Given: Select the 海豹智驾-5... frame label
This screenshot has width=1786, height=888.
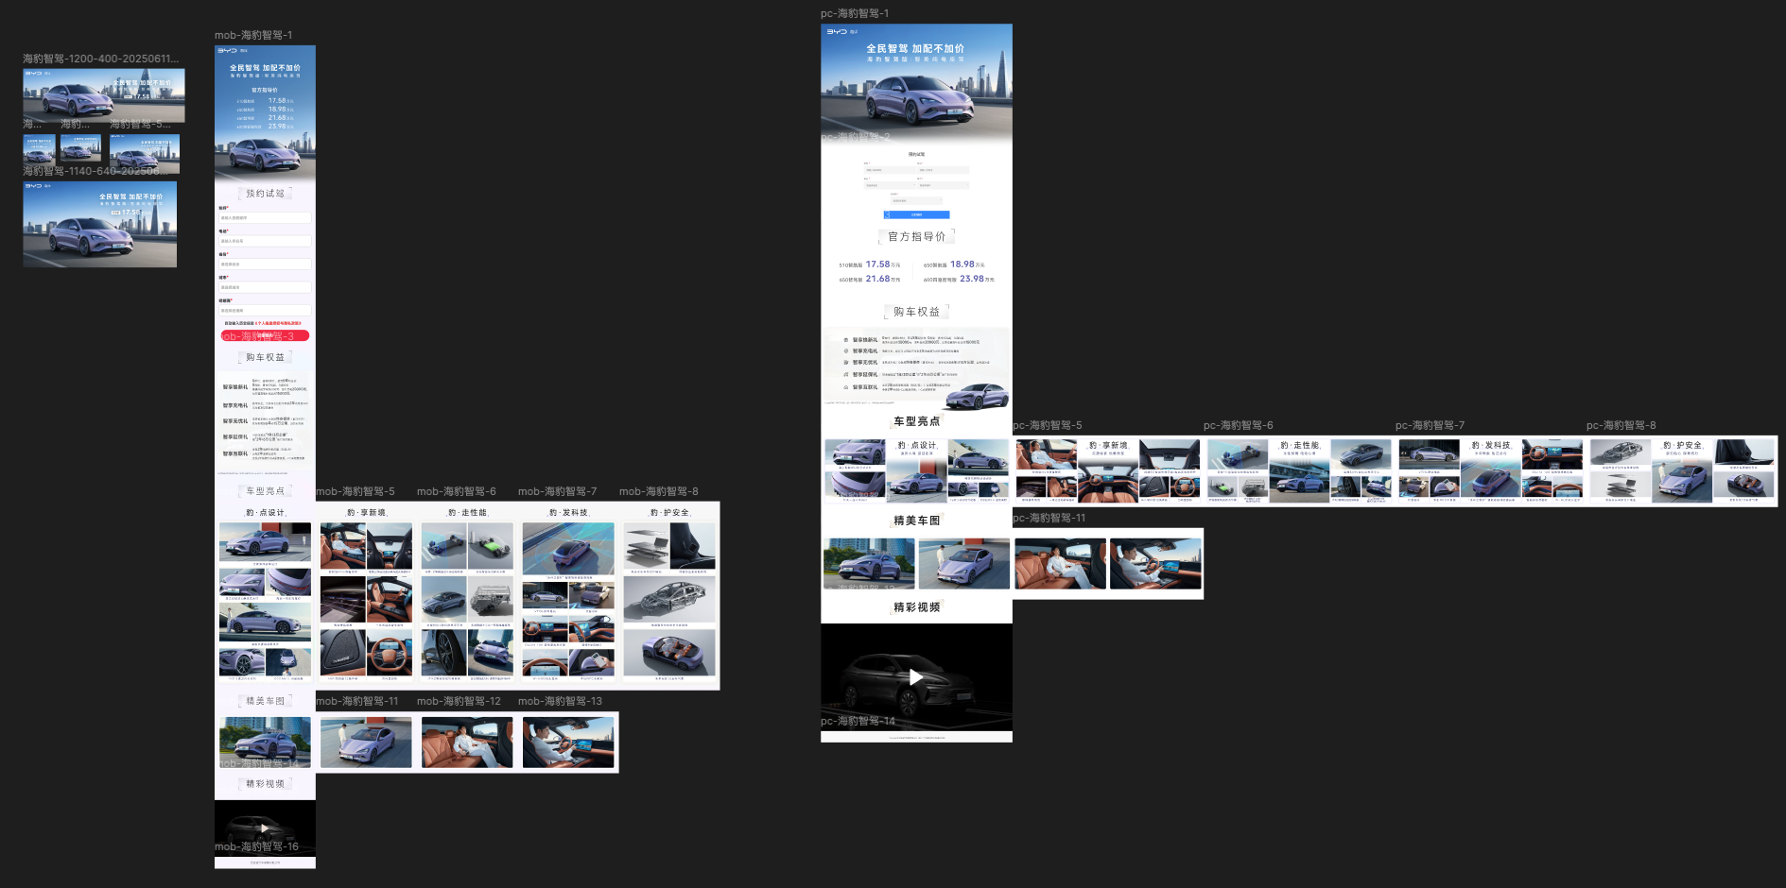Looking at the screenshot, I should click(140, 124).
